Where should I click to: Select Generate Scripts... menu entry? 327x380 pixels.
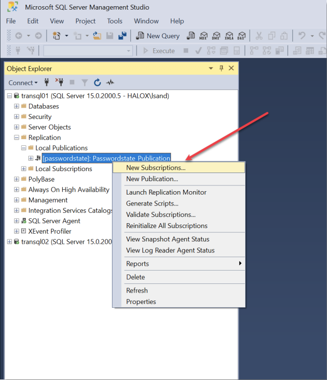(179, 204)
